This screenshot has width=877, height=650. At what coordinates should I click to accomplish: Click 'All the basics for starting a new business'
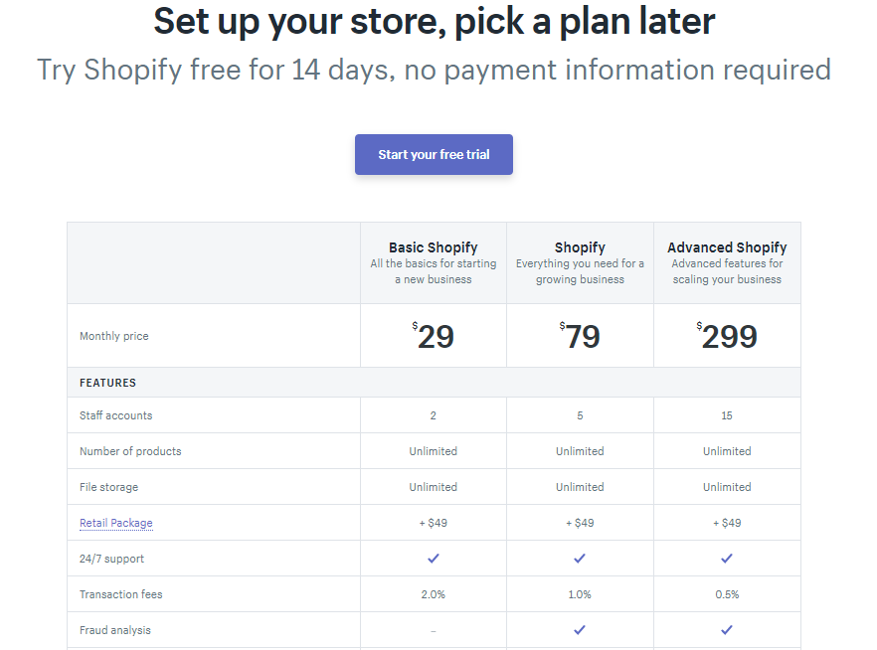[434, 271]
